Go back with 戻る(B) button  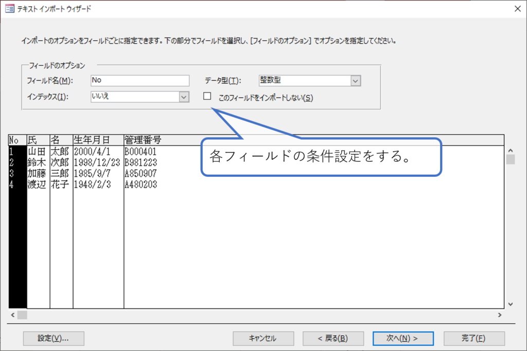point(333,338)
